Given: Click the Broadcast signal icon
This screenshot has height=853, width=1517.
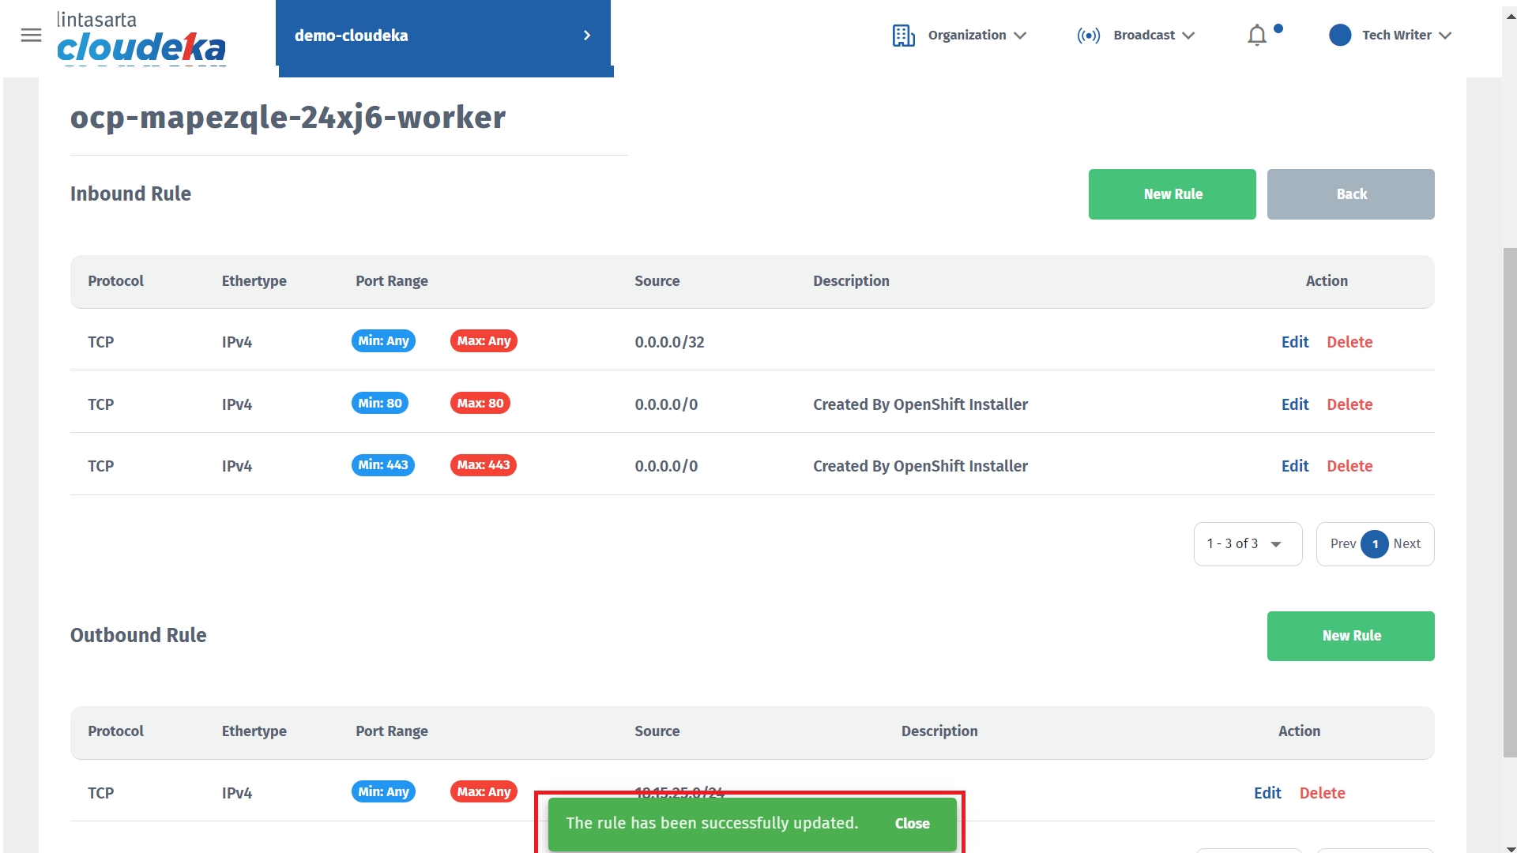Looking at the screenshot, I should [x=1088, y=36].
